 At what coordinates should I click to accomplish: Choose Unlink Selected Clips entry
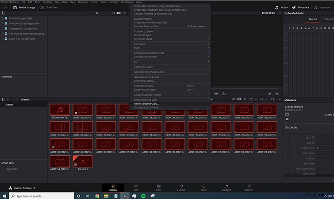point(170,100)
